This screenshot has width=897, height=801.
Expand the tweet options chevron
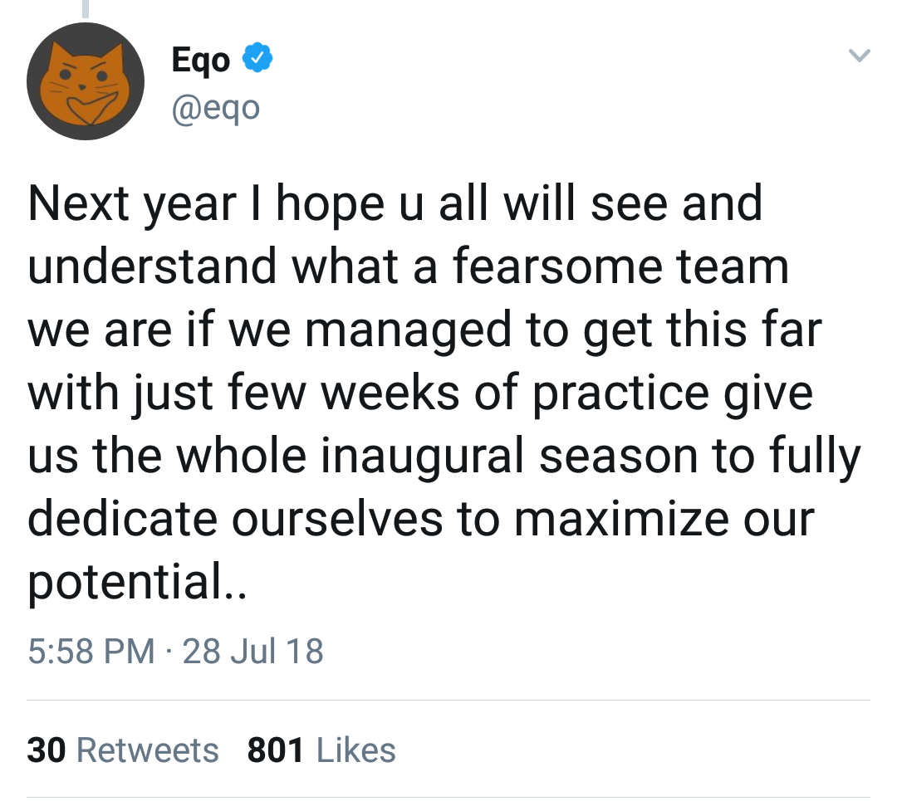pos(859,57)
